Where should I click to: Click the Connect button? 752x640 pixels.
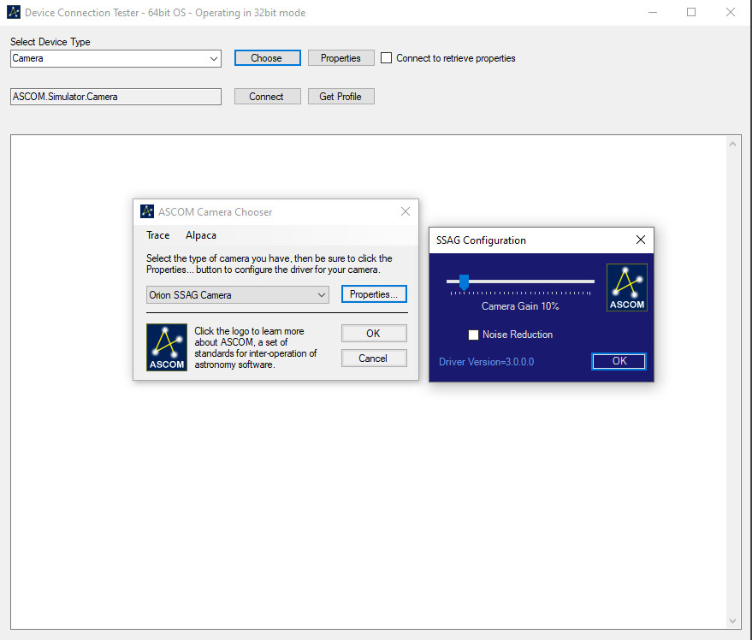[267, 97]
